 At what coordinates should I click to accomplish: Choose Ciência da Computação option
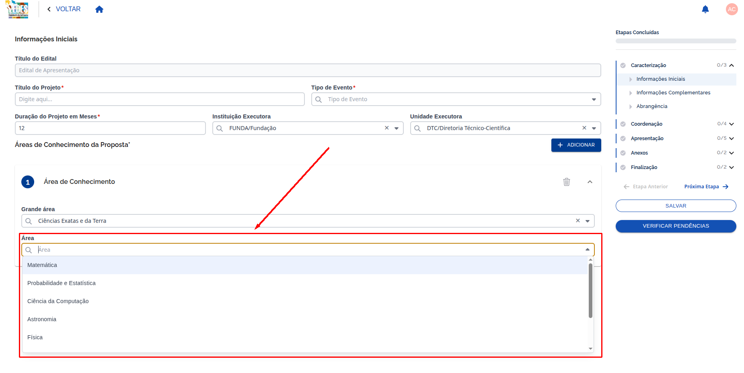(x=305, y=301)
